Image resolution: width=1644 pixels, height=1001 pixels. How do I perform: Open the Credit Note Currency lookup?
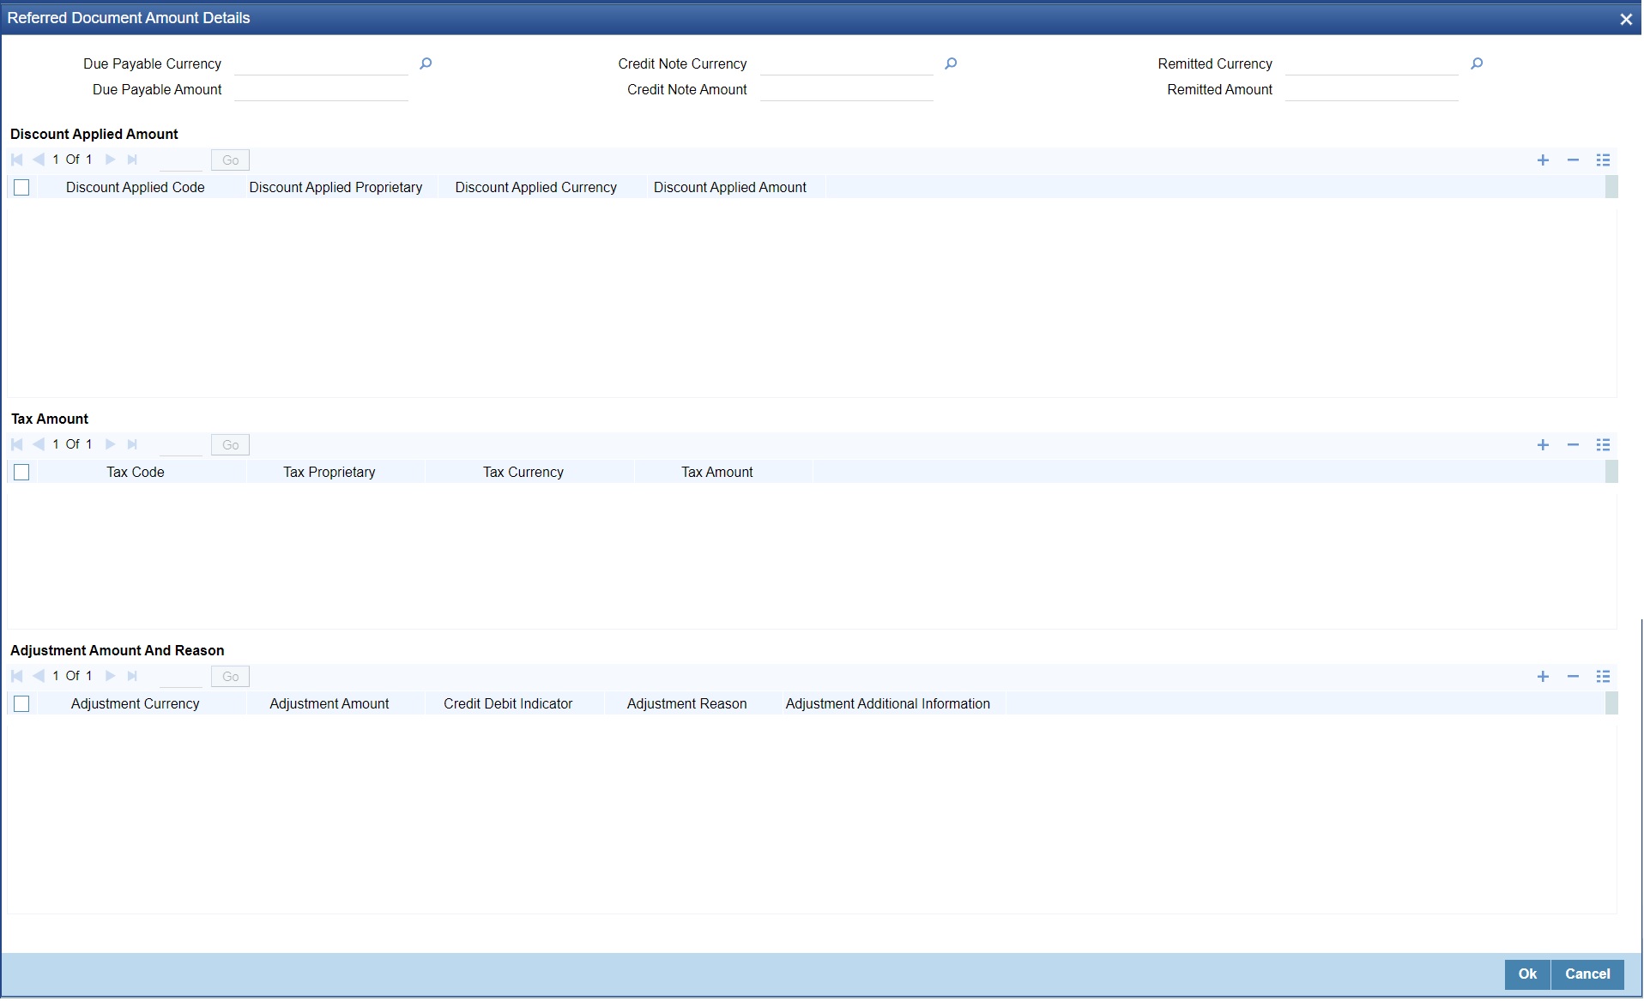(x=951, y=63)
